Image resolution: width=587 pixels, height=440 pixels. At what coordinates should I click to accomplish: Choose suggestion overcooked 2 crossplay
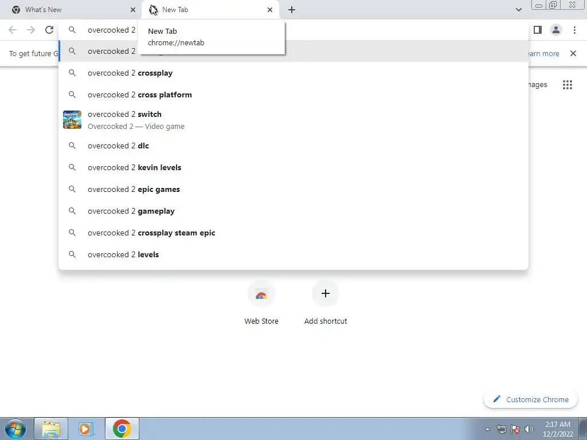click(x=293, y=73)
